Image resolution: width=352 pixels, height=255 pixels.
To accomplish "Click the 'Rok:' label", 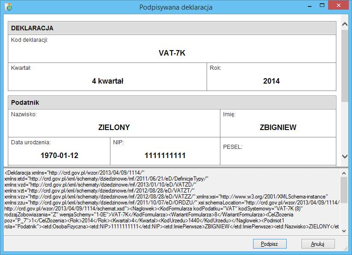I will point(215,68).
